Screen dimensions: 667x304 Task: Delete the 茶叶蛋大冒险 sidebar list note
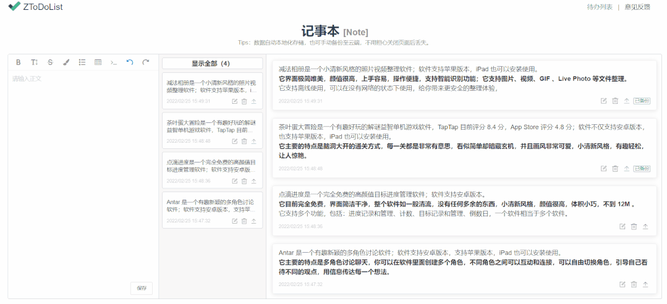pyautogui.click(x=244, y=141)
